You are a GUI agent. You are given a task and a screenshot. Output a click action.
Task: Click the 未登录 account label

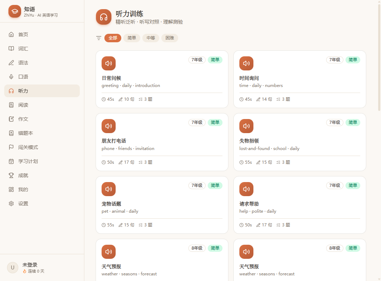pos(30,265)
